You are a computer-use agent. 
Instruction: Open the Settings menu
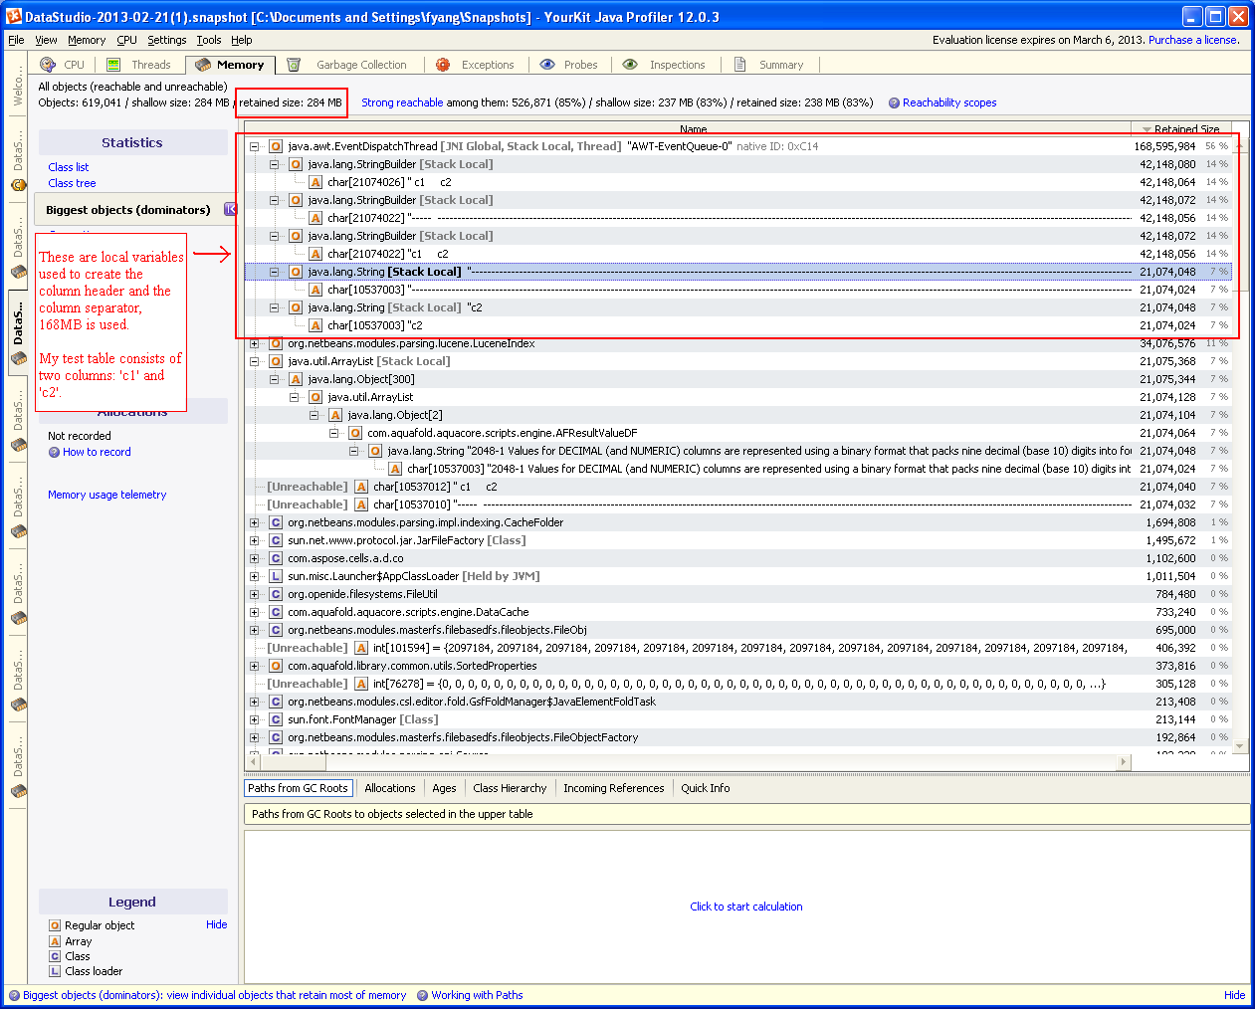point(166,40)
